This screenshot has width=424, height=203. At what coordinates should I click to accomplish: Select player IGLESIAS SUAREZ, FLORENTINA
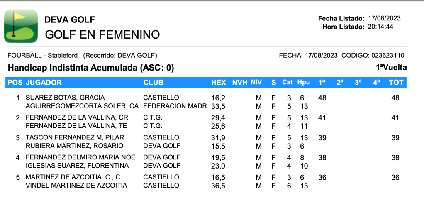77,166
